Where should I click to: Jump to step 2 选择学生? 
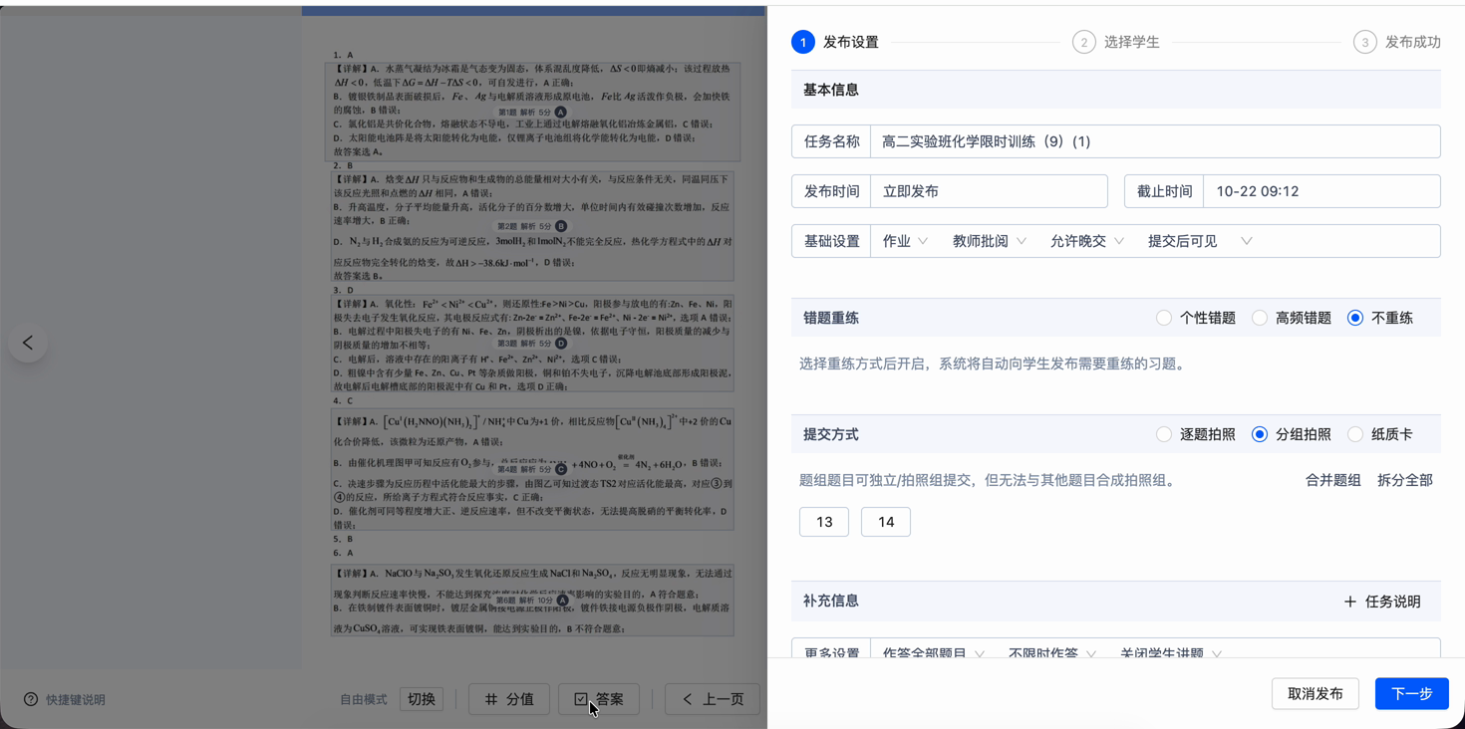(x=1116, y=42)
